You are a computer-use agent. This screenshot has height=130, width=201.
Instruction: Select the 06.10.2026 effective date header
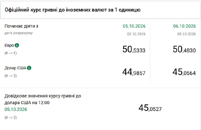(184, 26)
